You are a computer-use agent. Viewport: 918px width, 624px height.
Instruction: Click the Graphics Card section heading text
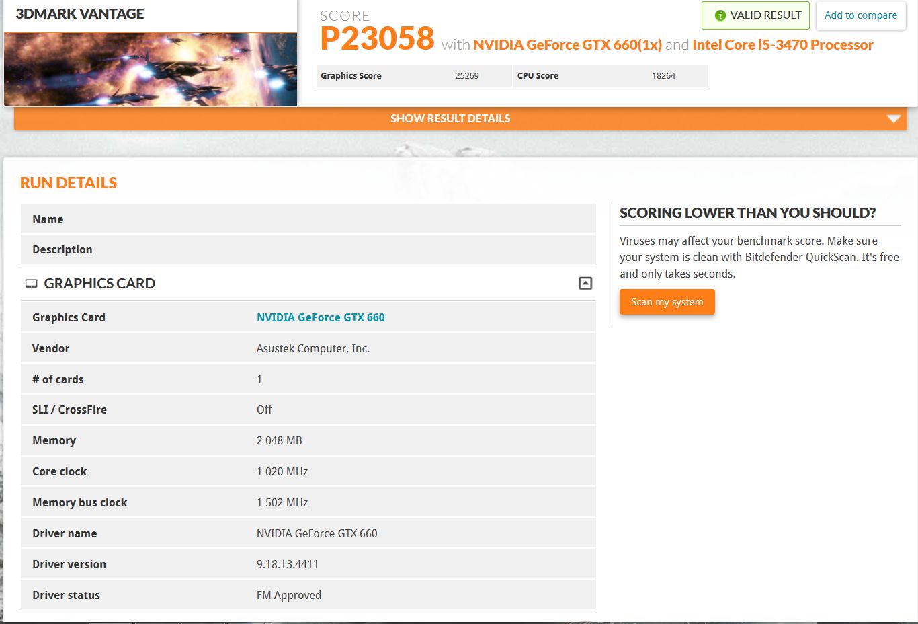[x=99, y=284]
